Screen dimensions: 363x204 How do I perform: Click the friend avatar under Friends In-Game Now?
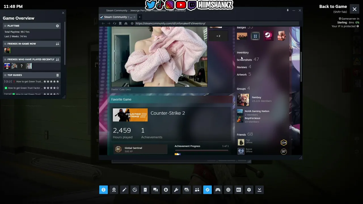pos(7,50)
